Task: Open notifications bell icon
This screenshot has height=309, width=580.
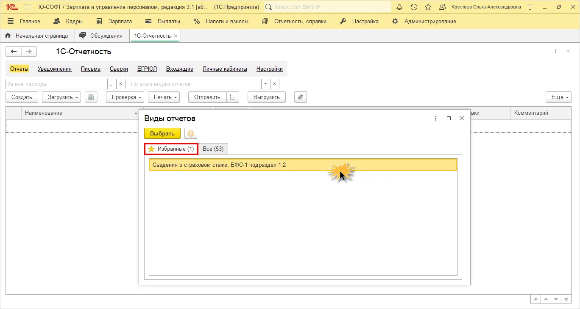Action: click(x=399, y=7)
